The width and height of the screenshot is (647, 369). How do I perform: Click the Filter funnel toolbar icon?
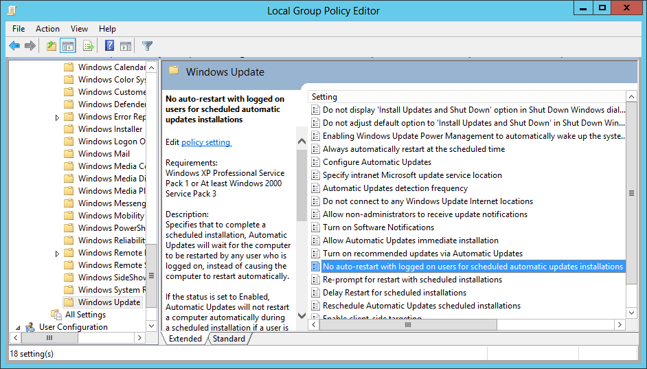coord(147,46)
